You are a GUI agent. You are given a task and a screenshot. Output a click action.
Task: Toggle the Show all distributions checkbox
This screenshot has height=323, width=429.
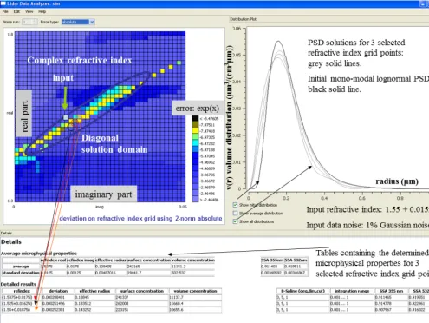[235, 221]
